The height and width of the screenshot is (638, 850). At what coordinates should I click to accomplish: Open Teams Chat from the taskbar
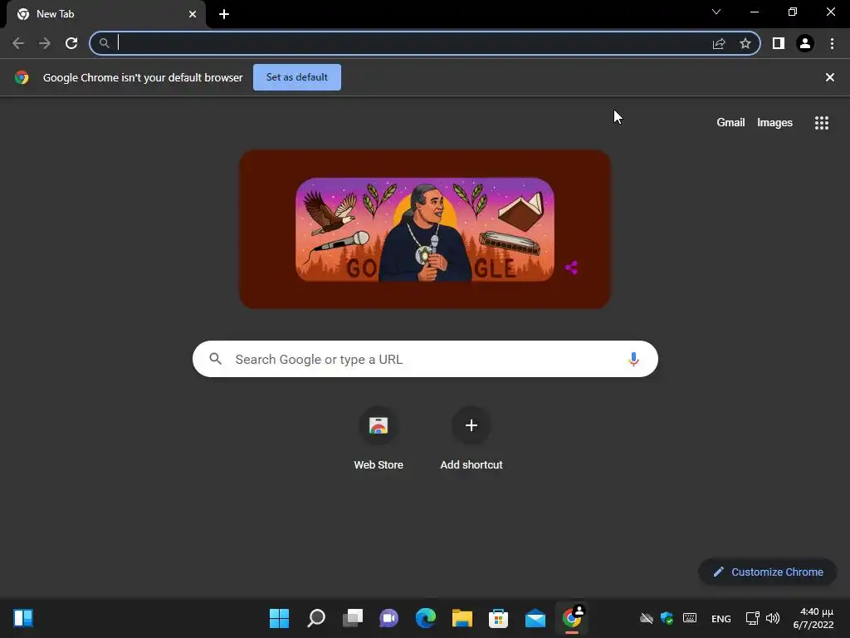click(x=388, y=618)
